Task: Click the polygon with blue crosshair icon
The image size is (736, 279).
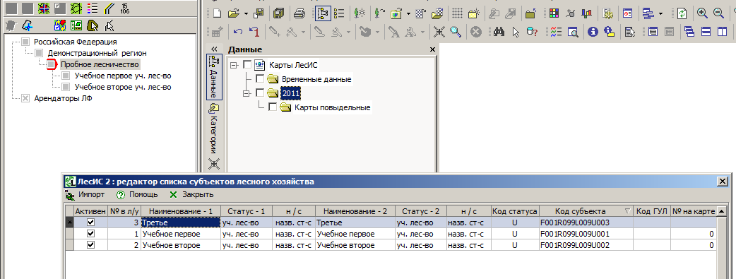Action: pyautogui.click(x=28, y=25)
